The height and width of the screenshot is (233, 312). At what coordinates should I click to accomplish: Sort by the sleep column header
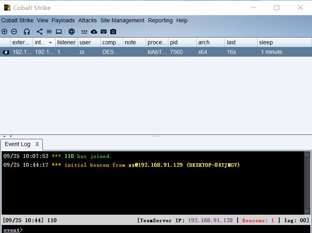(284, 42)
